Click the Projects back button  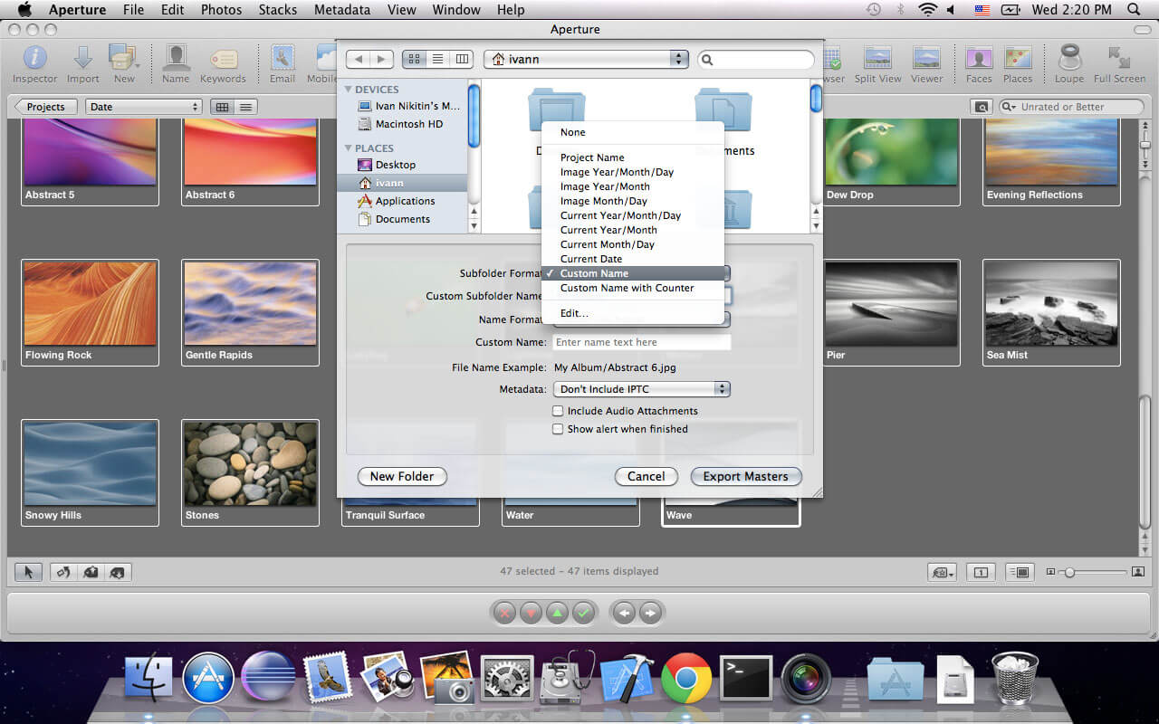pyautogui.click(x=45, y=107)
